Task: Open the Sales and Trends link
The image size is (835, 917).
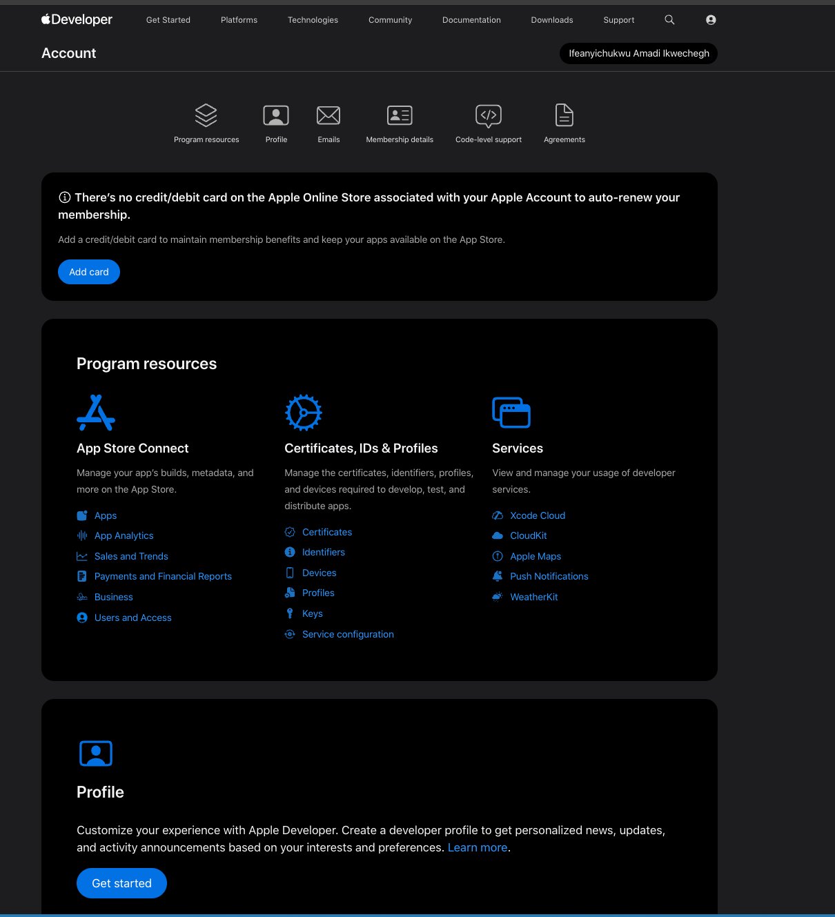Action: tap(131, 556)
